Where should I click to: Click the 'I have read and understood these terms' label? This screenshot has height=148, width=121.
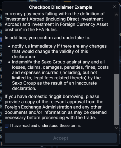pyautogui.click(x=45, y=126)
